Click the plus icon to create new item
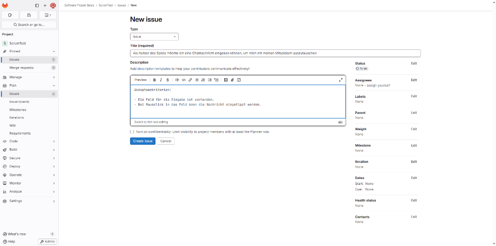The image size is (496, 246). coord(45,5)
